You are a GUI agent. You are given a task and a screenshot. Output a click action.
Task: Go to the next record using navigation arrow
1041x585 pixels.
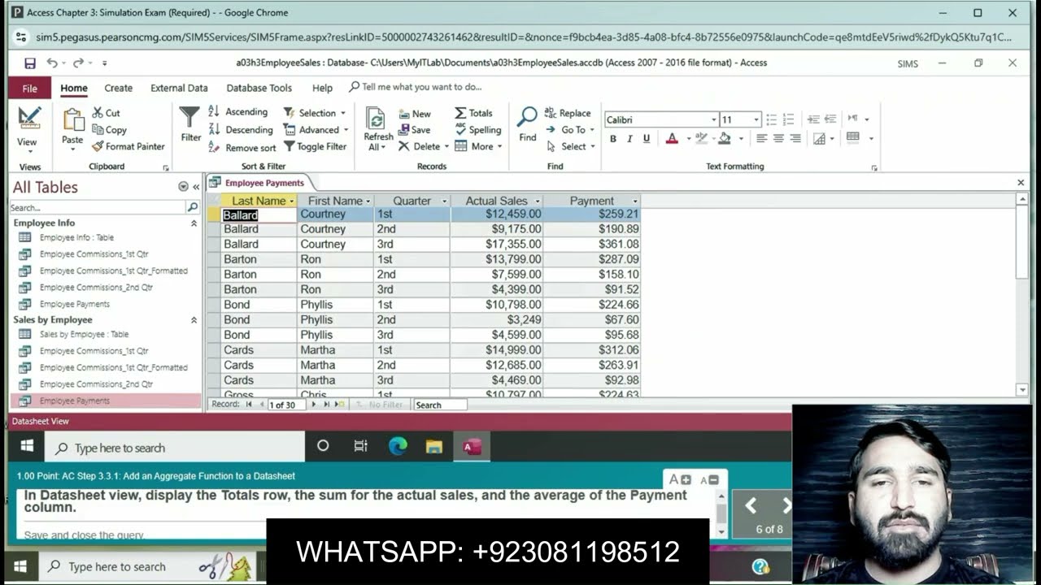314,405
